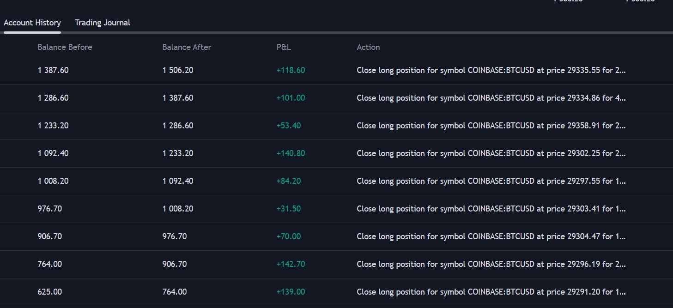Click the +140.80 P&L value
The image size is (673, 308).
(x=291, y=153)
